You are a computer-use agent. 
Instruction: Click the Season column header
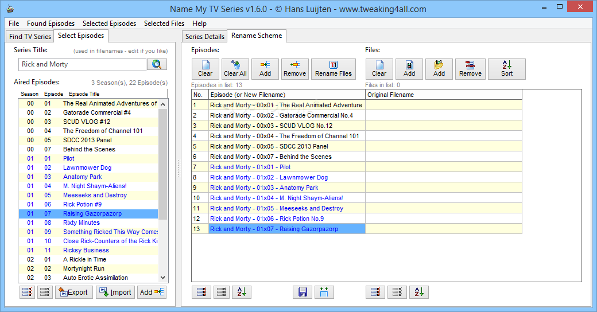(x=30, y=94)
